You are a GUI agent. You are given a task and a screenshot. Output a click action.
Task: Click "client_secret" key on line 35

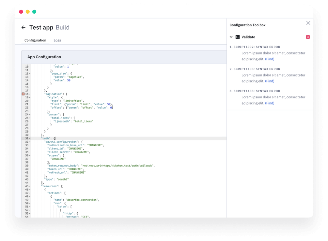point(59,152)
